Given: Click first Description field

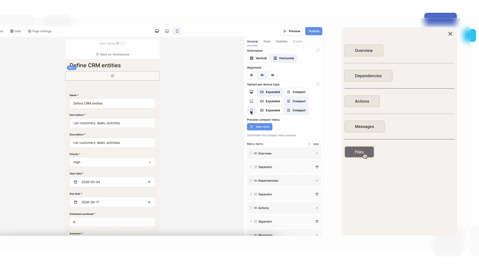Looking at the screenshot, I should [112, 123].
